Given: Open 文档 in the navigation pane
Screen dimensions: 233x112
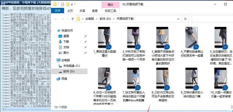Looking at the screenshot, I should pos(66,47).
